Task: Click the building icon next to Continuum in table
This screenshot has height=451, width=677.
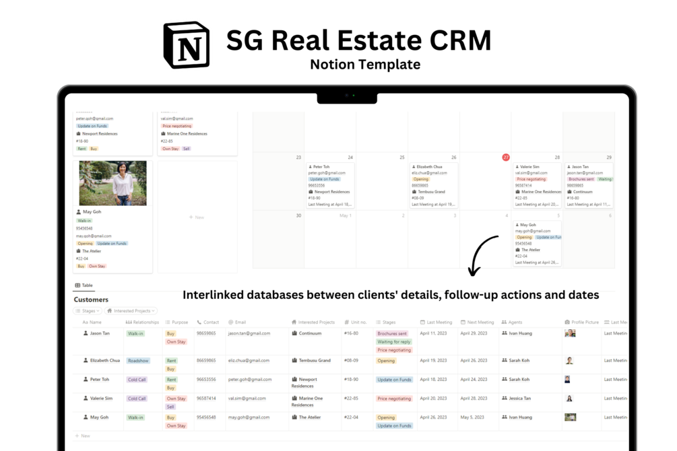Action: (x=294, y=333)
